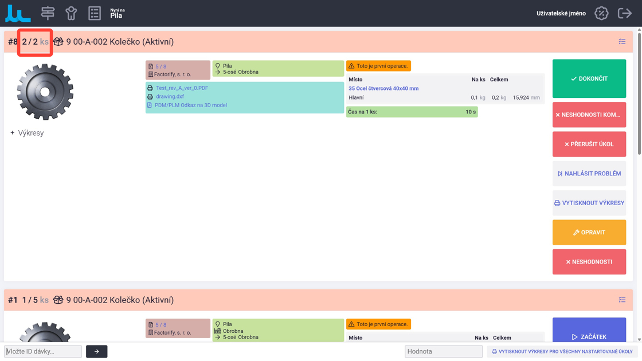The height and width of the screenshot is (361, 642).
Task: Open checklist icon for task #8
Action: (x=622, y=42)
